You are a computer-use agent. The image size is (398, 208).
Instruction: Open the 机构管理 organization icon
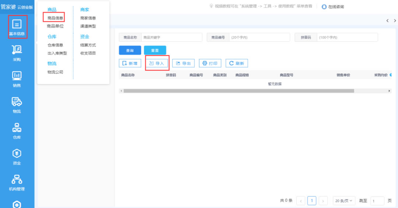(17, 180)
